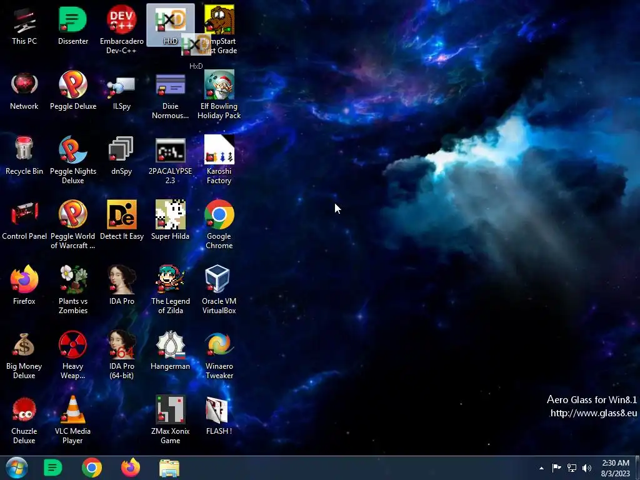Select the IDA Pro (64-bit) shortcut
Screen dimensions: 640x480
[122, 355]
